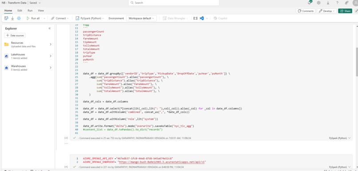Click the date_df.groupBy code line
The image size is (358, 171).
pyautogui.click(x=156, y=74)
